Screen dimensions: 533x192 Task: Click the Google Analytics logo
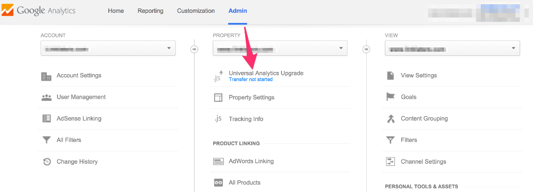click(x=38, y=11)
